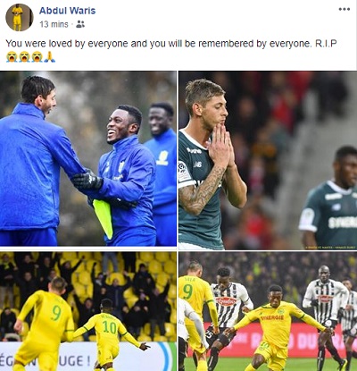
Task: Open the photo of jerseys 9 and 10
Action: [x=88, y=311]
